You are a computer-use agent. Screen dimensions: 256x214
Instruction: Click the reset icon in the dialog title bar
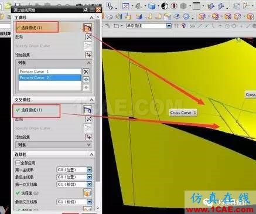[x=86, y=10]
